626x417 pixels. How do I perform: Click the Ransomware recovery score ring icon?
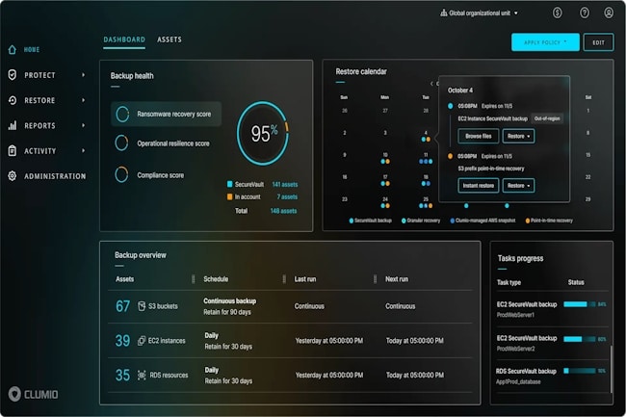[122, 115]
